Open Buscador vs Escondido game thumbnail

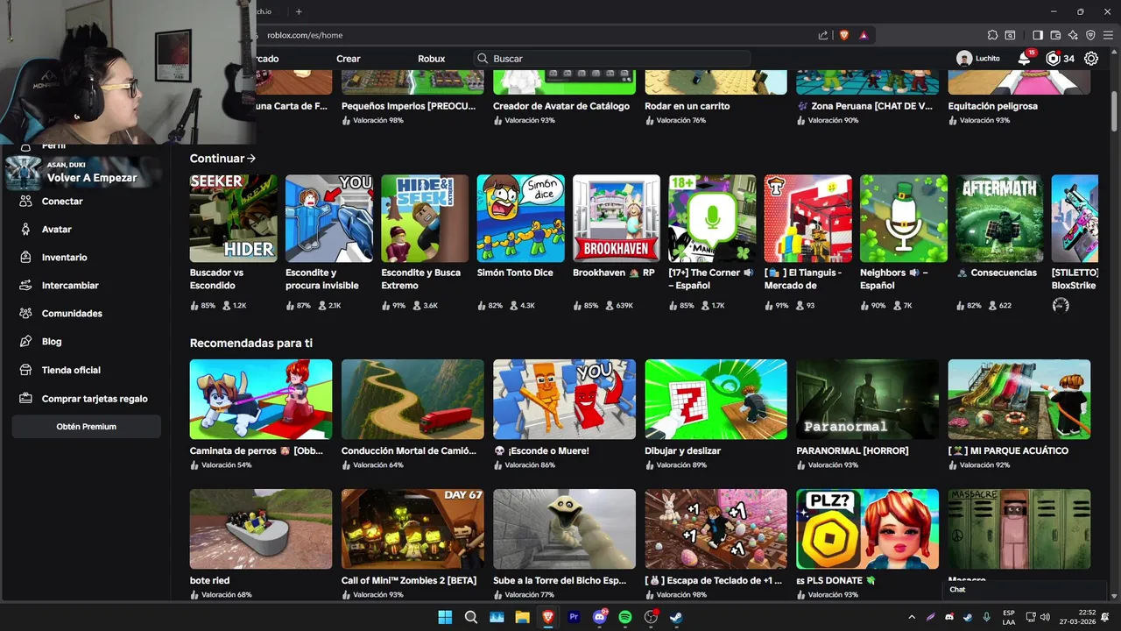234,218
